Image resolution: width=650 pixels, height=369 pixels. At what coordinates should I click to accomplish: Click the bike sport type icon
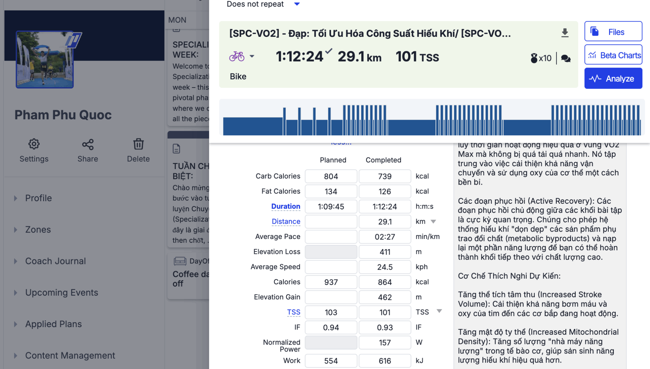coord(237,56)
